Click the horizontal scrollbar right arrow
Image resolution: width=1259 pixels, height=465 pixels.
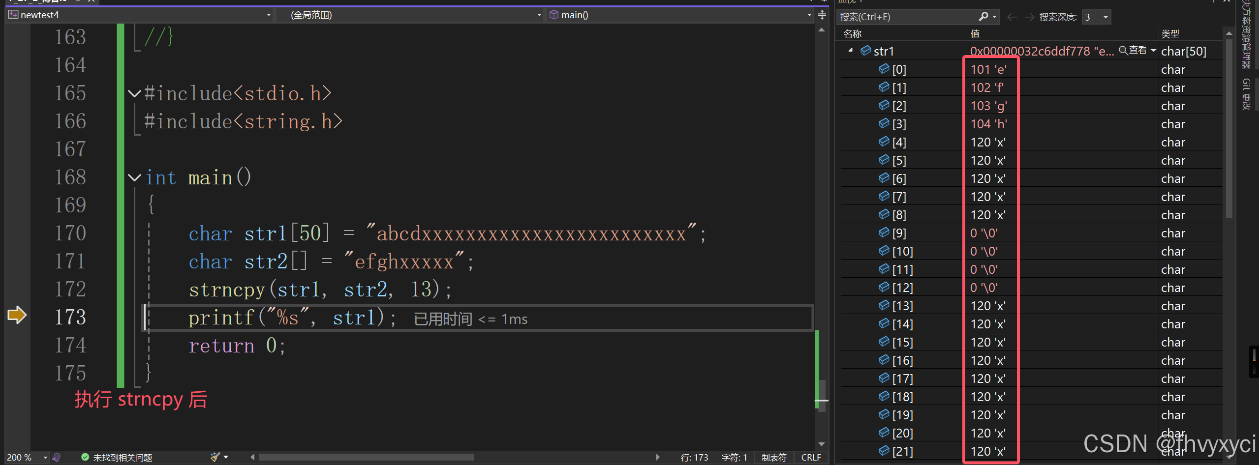pos(658,458)
